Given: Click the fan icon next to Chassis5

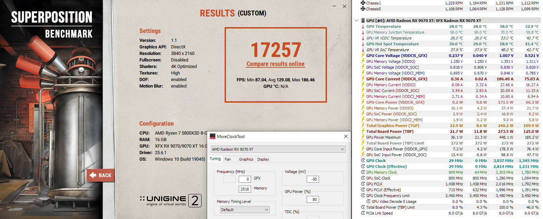Looking at the screenshot, I should [x=363, y=9].
